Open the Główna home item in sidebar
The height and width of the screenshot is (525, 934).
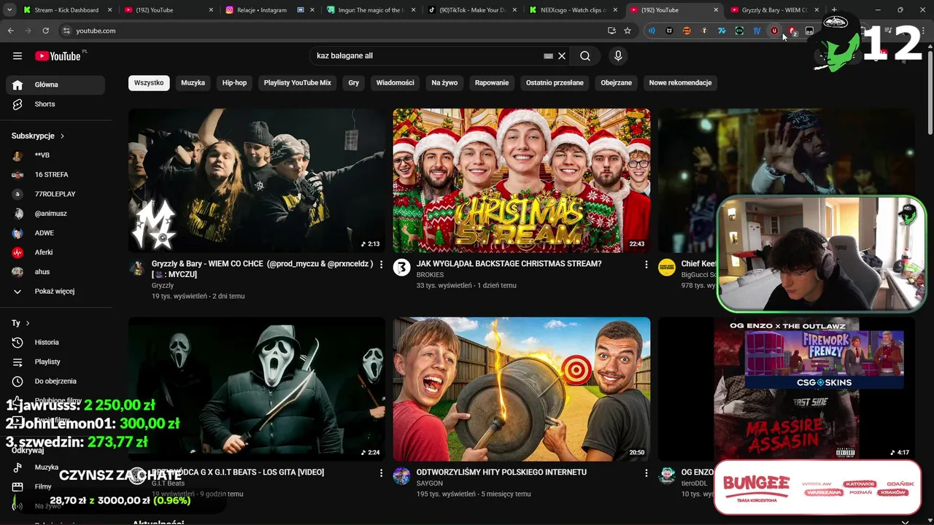(55, 85)
